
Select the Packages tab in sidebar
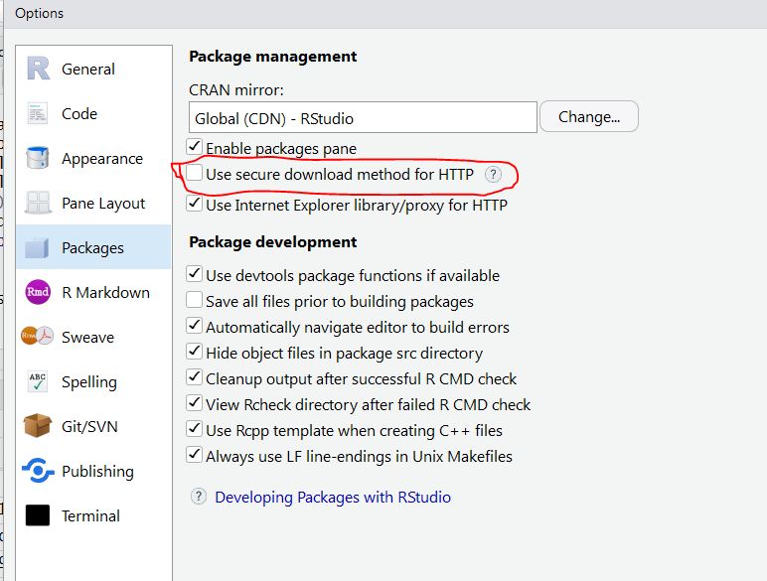click(93, 247)
